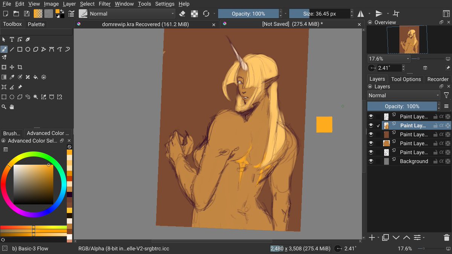The width and height of the screenshot is (452, 254).
Task: Toggle eraser mode in toolbar
Action: pyautogui.click(x=182, y=14)
